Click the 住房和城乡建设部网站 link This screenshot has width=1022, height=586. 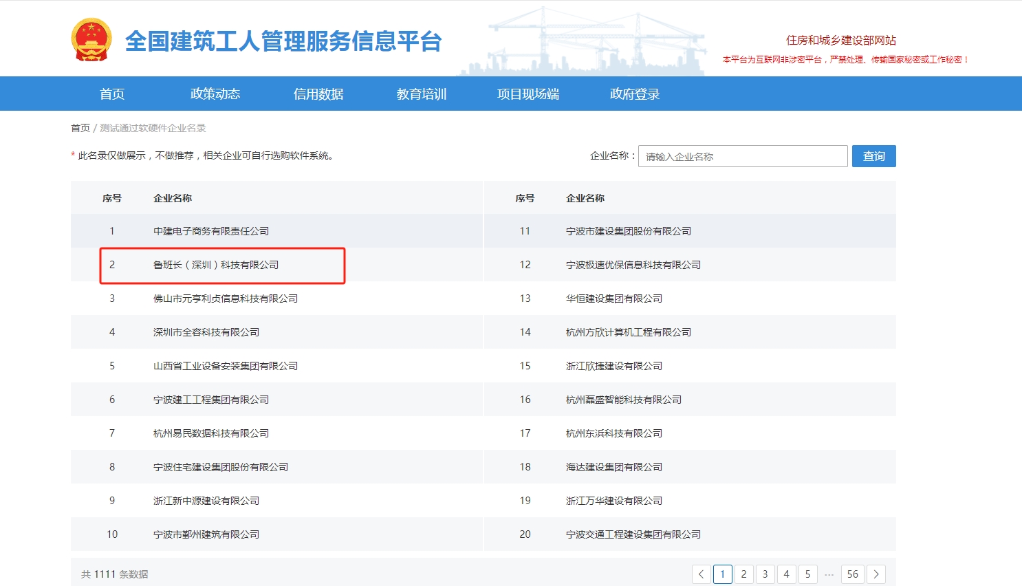[x=842, y=39]
